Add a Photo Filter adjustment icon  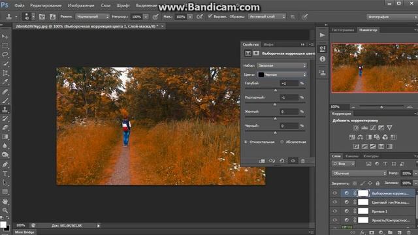(377, 137)
